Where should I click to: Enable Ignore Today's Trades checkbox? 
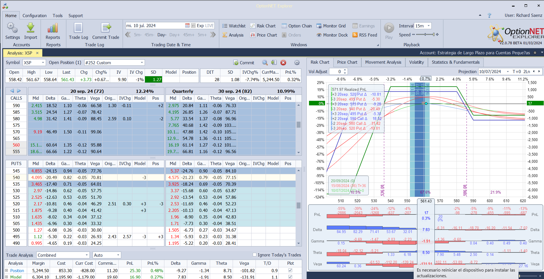pyautogui.click(x=255, y=255)
